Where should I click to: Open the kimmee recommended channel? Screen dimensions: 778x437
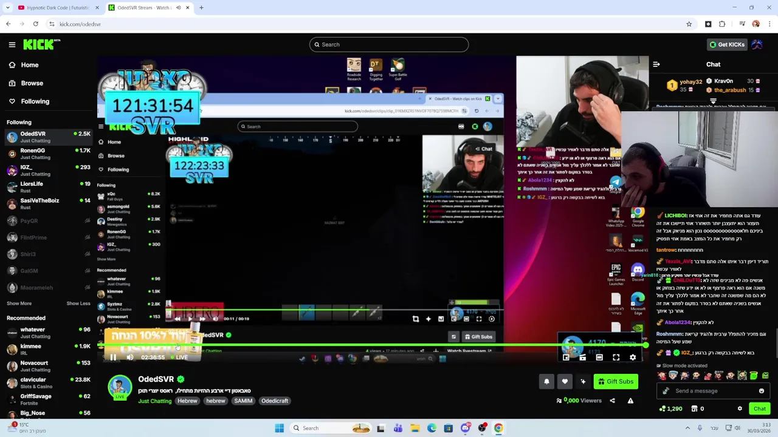tap(49, 349)
